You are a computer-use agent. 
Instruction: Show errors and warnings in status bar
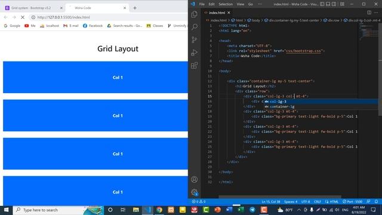(199, 202)
